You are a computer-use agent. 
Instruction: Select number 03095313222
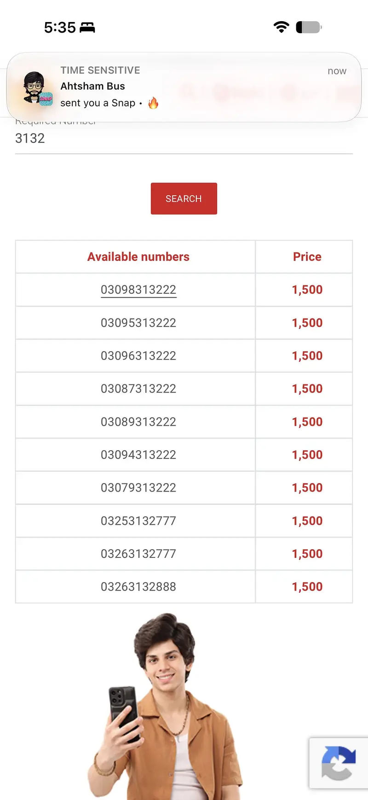click(x=138, y=323)
